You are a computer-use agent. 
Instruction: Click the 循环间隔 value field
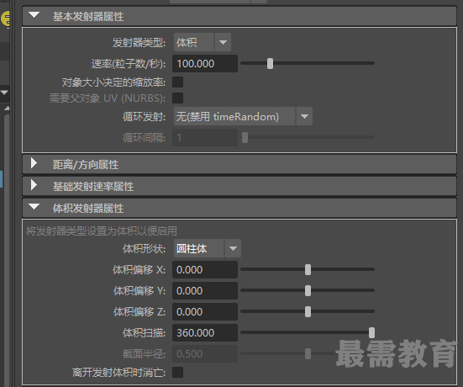[x=205, y=137]
